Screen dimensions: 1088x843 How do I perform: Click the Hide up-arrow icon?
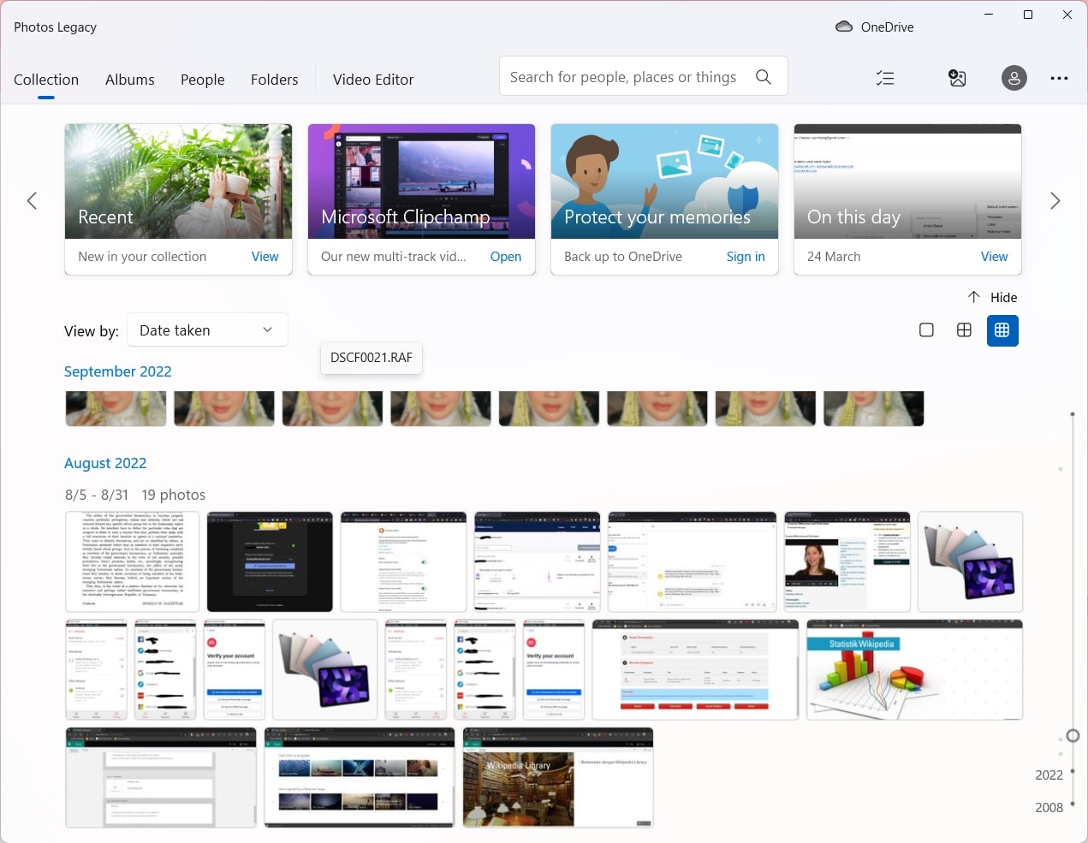[x=974, y=297]
